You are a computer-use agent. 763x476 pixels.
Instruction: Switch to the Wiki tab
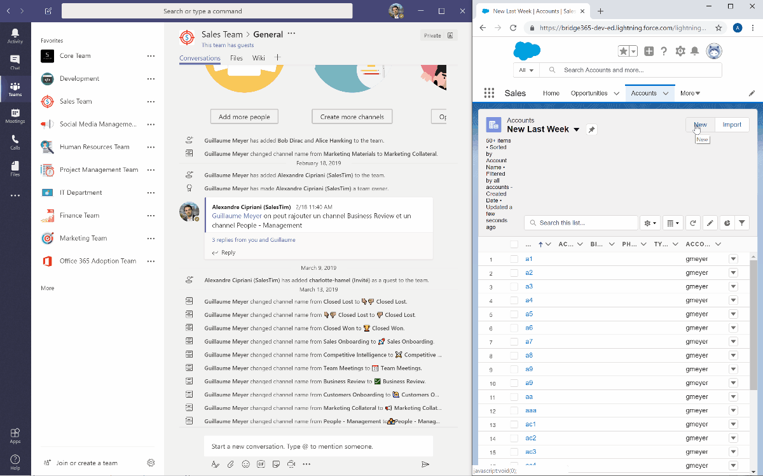tap(258, 58)
